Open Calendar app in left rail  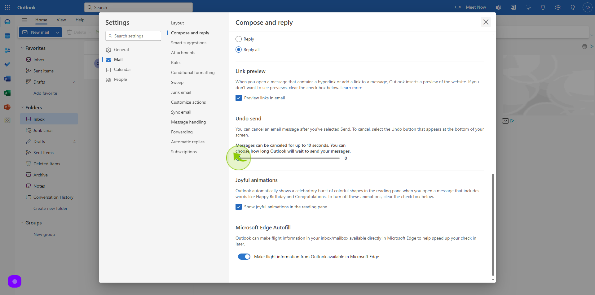coord(7,36)
